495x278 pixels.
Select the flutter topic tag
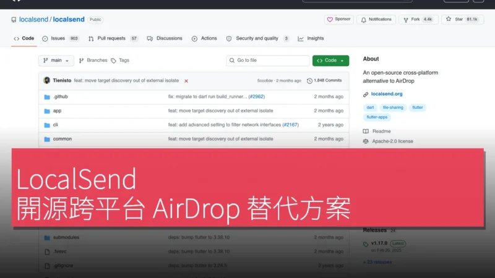tap(417, 107)
